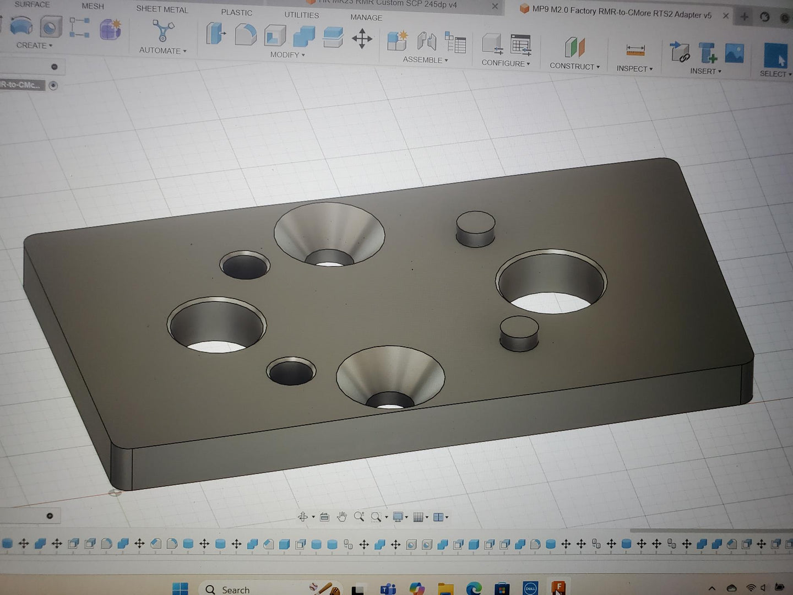This screenshot has height=595, width=793.
Task: Click the new design plus button
Action: [744, 17]
